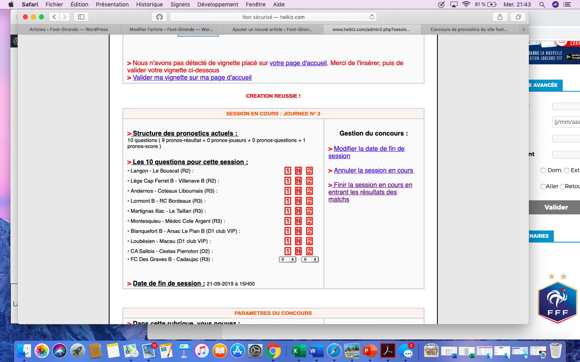Open Microsoft Word from the Dock
The width and height of the screenshot is (580, 362).
coord(316,351)
